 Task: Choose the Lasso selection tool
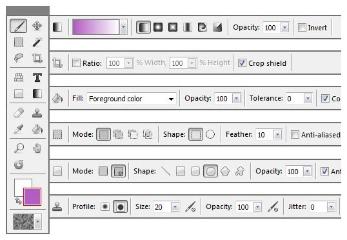coord(19,58)
